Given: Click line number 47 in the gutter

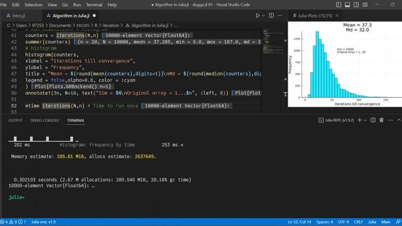Looking at the screenshot, I should (14, 74).
